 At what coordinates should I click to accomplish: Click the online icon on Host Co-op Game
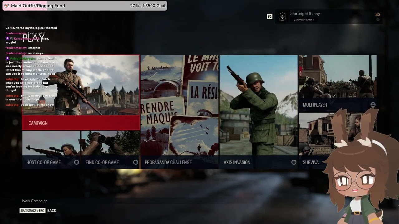coord(76,162)
